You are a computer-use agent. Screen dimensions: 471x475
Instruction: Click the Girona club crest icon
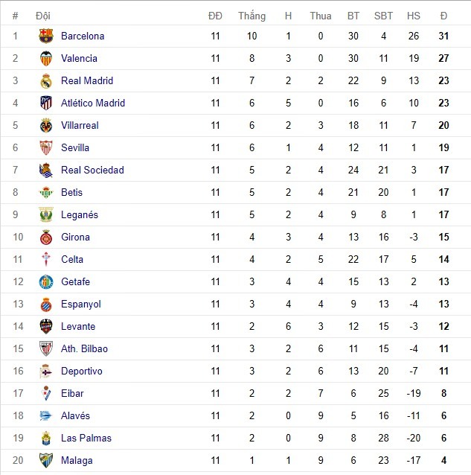[x=46, y=237]
